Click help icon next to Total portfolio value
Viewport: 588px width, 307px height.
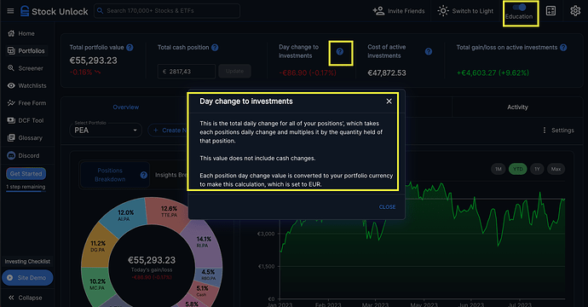click(130, 48)
